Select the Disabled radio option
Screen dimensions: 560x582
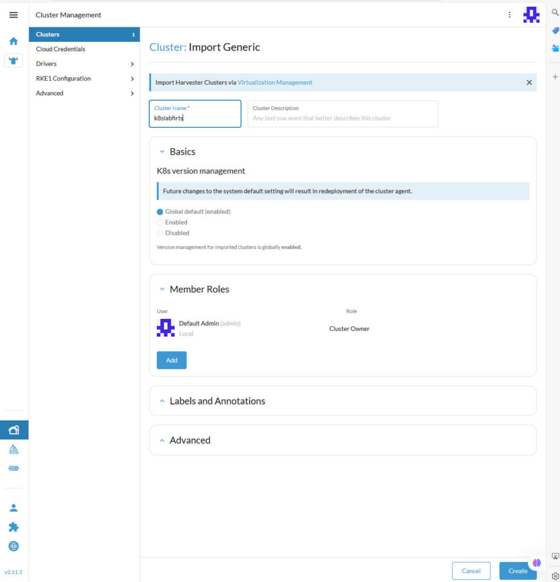(160, 234)
